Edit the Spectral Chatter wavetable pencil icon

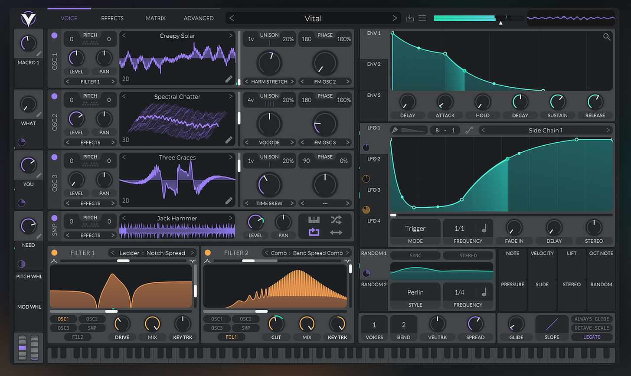tap(229, 140)
